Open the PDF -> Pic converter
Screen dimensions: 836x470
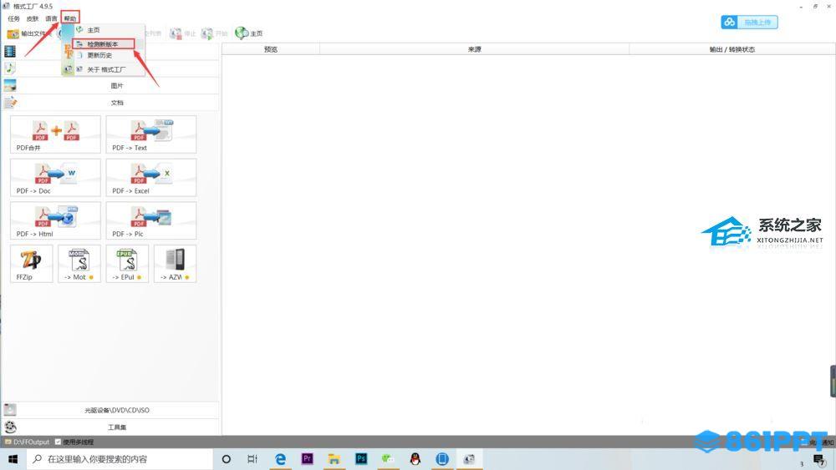pos(150,220)
